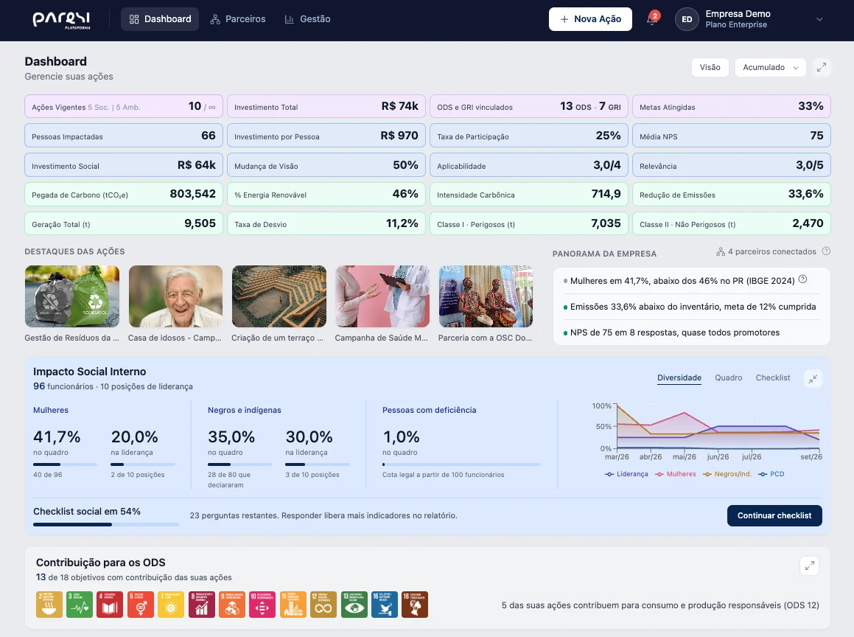This screenshot has width=854, height=637.
Task: Click the Nova Ação button
Action: coord(590,19)
